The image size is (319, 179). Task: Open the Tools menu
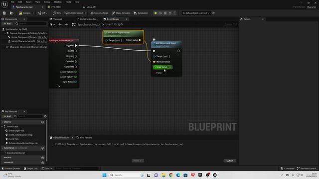[68, 2]
